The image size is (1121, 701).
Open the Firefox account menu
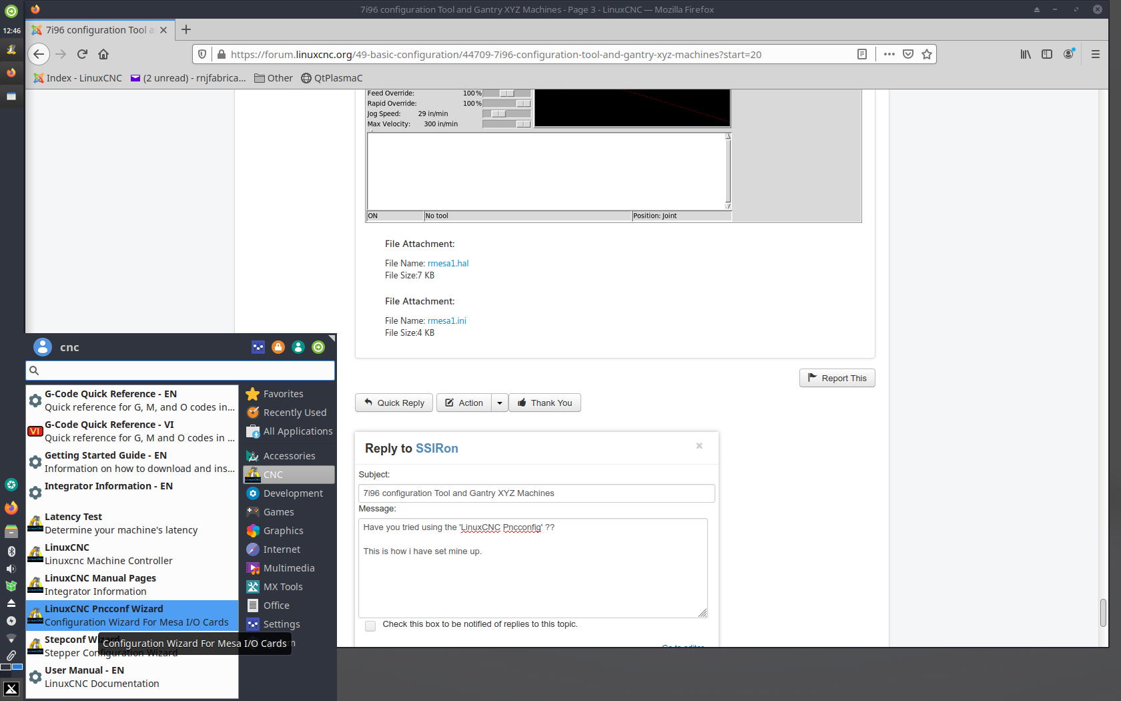point(1069,54)
